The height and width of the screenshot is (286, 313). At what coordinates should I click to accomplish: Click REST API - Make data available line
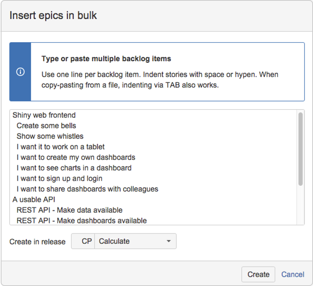[x=70, y=210]
